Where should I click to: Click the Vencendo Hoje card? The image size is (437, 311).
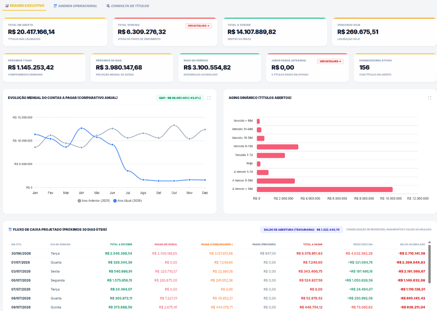click(385, 32)
